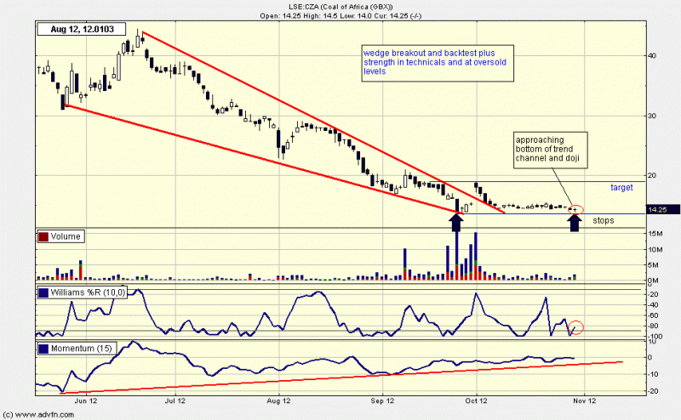The width and height of the screenshot is (681, 420).
Task: Click the right black up arrow beside stops
Action: point(575,223)
